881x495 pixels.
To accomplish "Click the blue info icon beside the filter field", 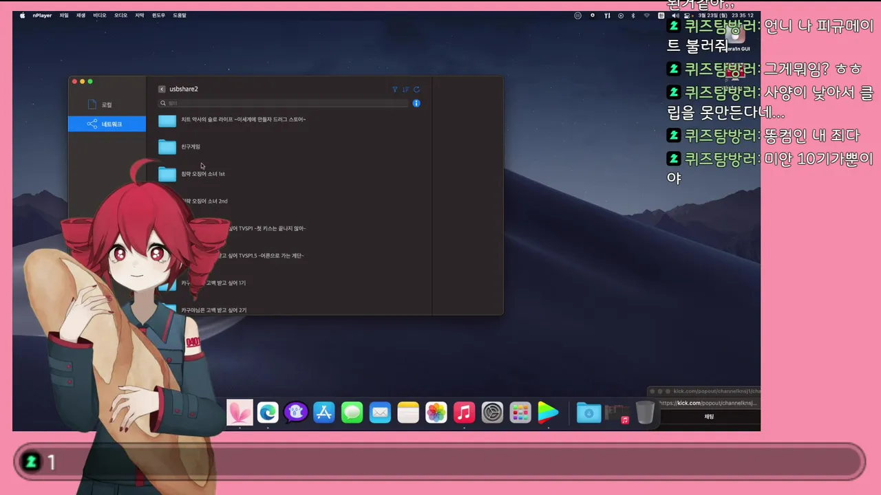I will [416, 103].
